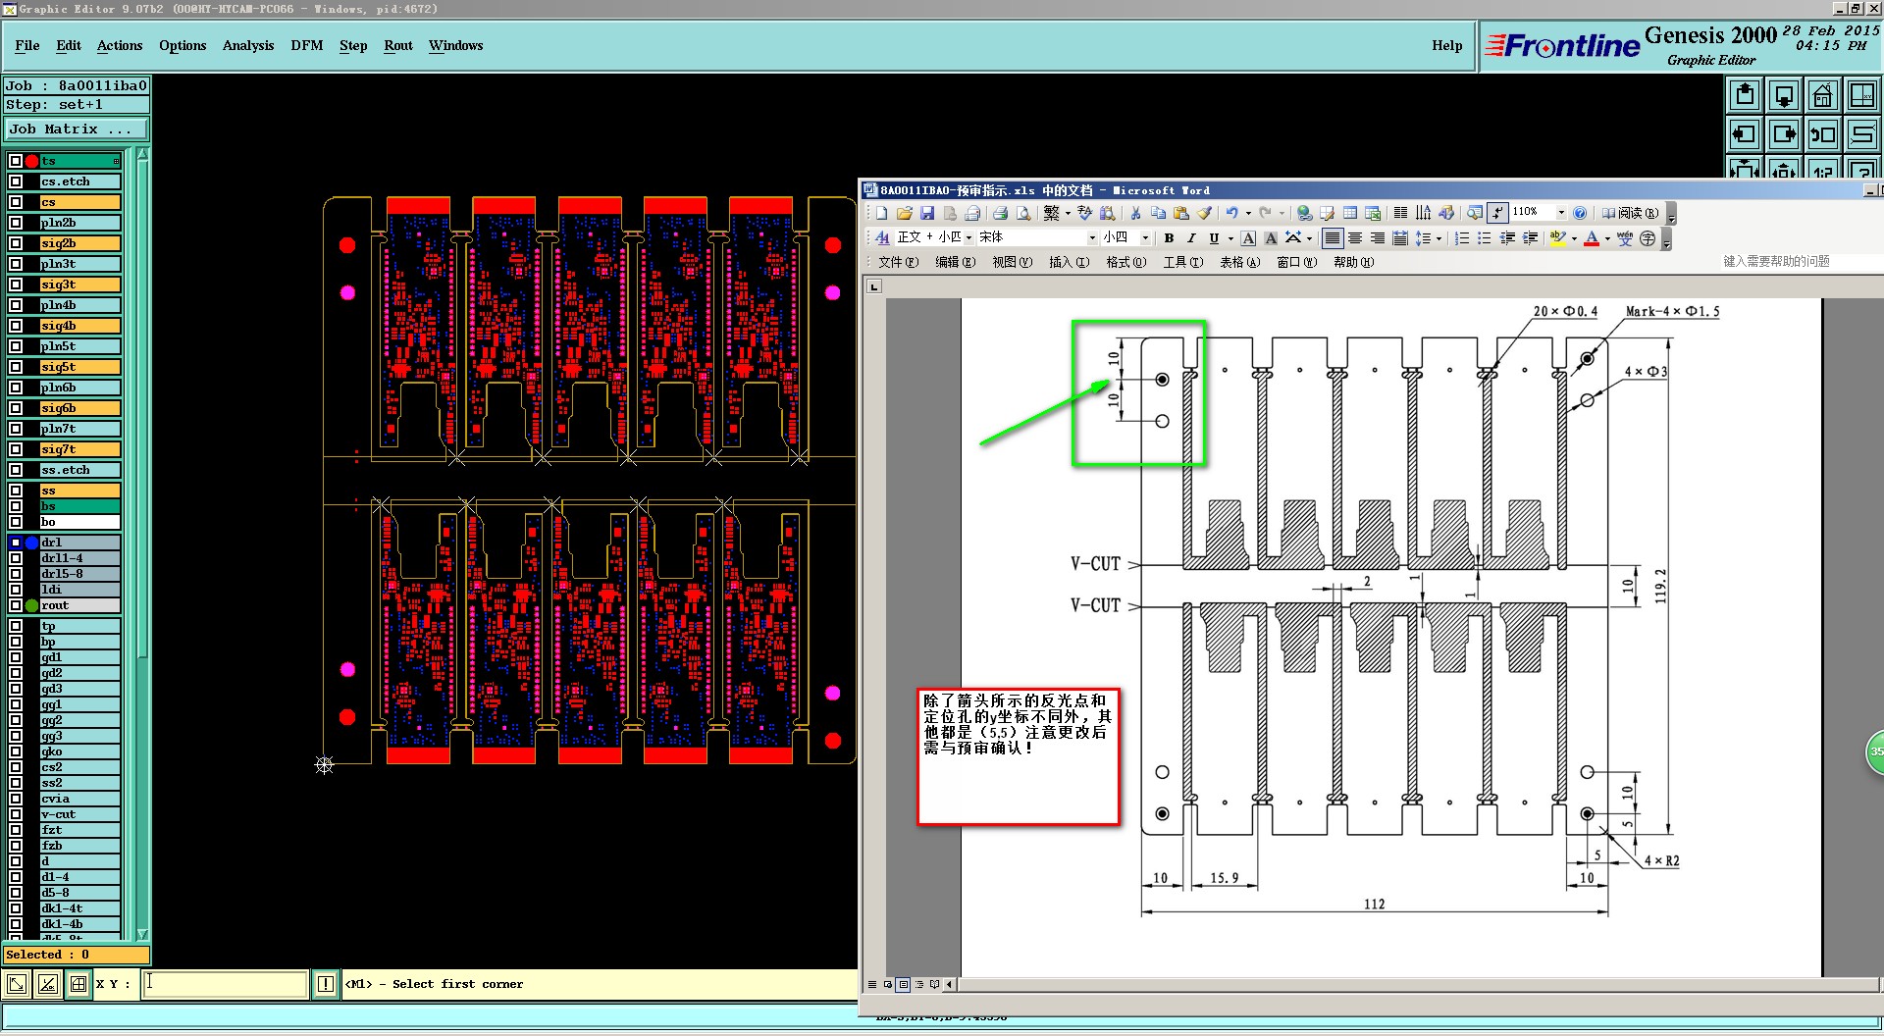The image size is (1884, 1036).
Task: Toggle the checkbox for the ss.etch layer
Action: [16, 470]
